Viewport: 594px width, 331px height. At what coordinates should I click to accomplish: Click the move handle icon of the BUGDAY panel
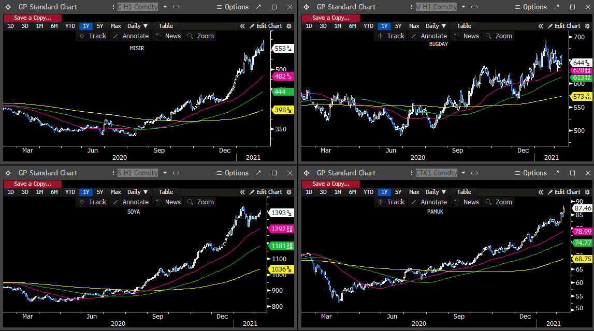tap(307, 7)
